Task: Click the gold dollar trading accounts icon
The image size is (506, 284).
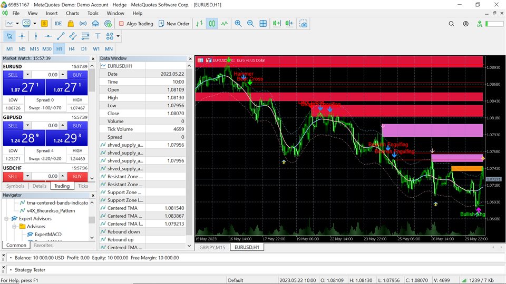Action: point(44,24)
